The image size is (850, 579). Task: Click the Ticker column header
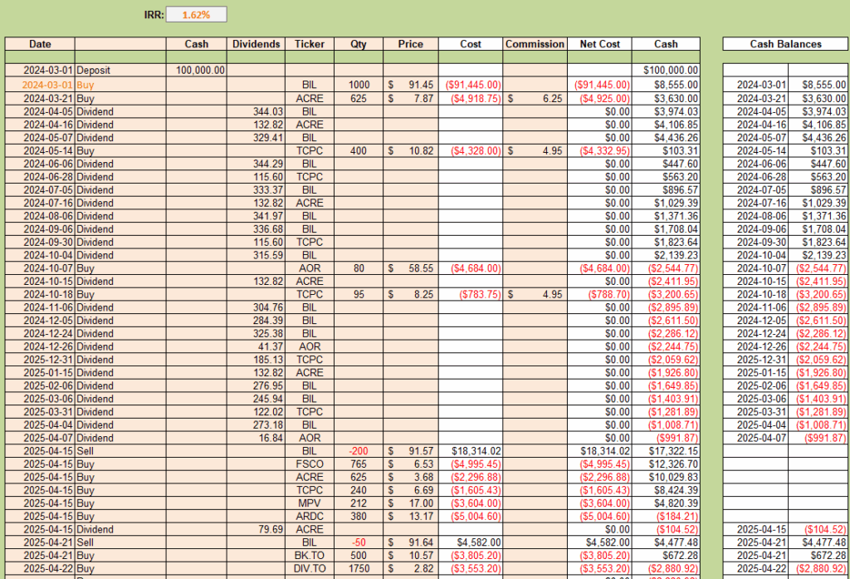click(310, 44)
